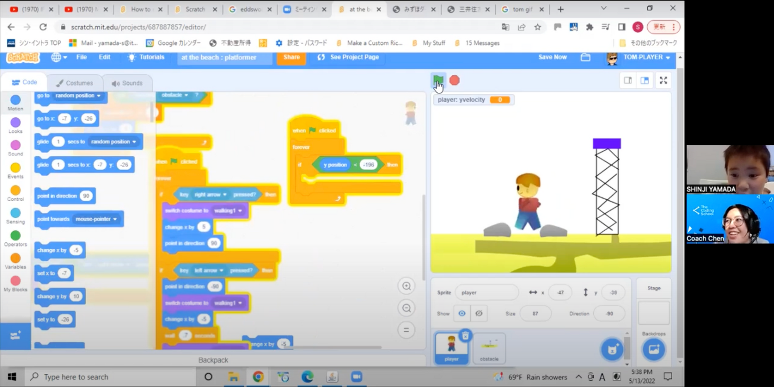The image size is (774, 387).
Task: Zoom in on the code area
Action: click(x=406, y=286)
